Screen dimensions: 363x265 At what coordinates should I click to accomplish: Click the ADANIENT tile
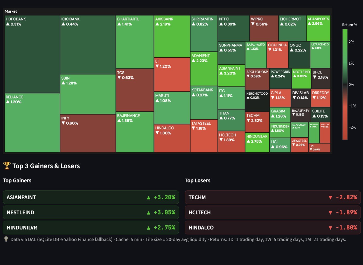pos(204,69)
